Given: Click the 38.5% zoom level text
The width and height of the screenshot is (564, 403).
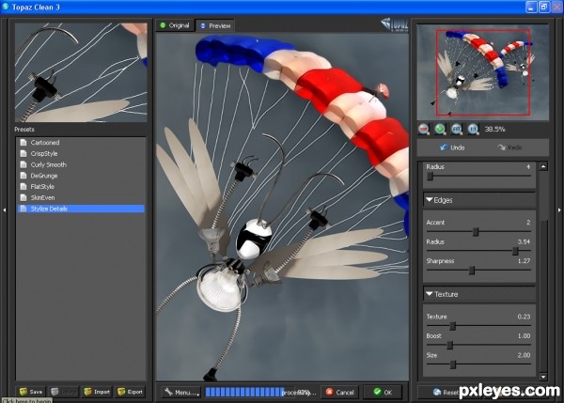Looking at the screenshot, I should [494, 129].
